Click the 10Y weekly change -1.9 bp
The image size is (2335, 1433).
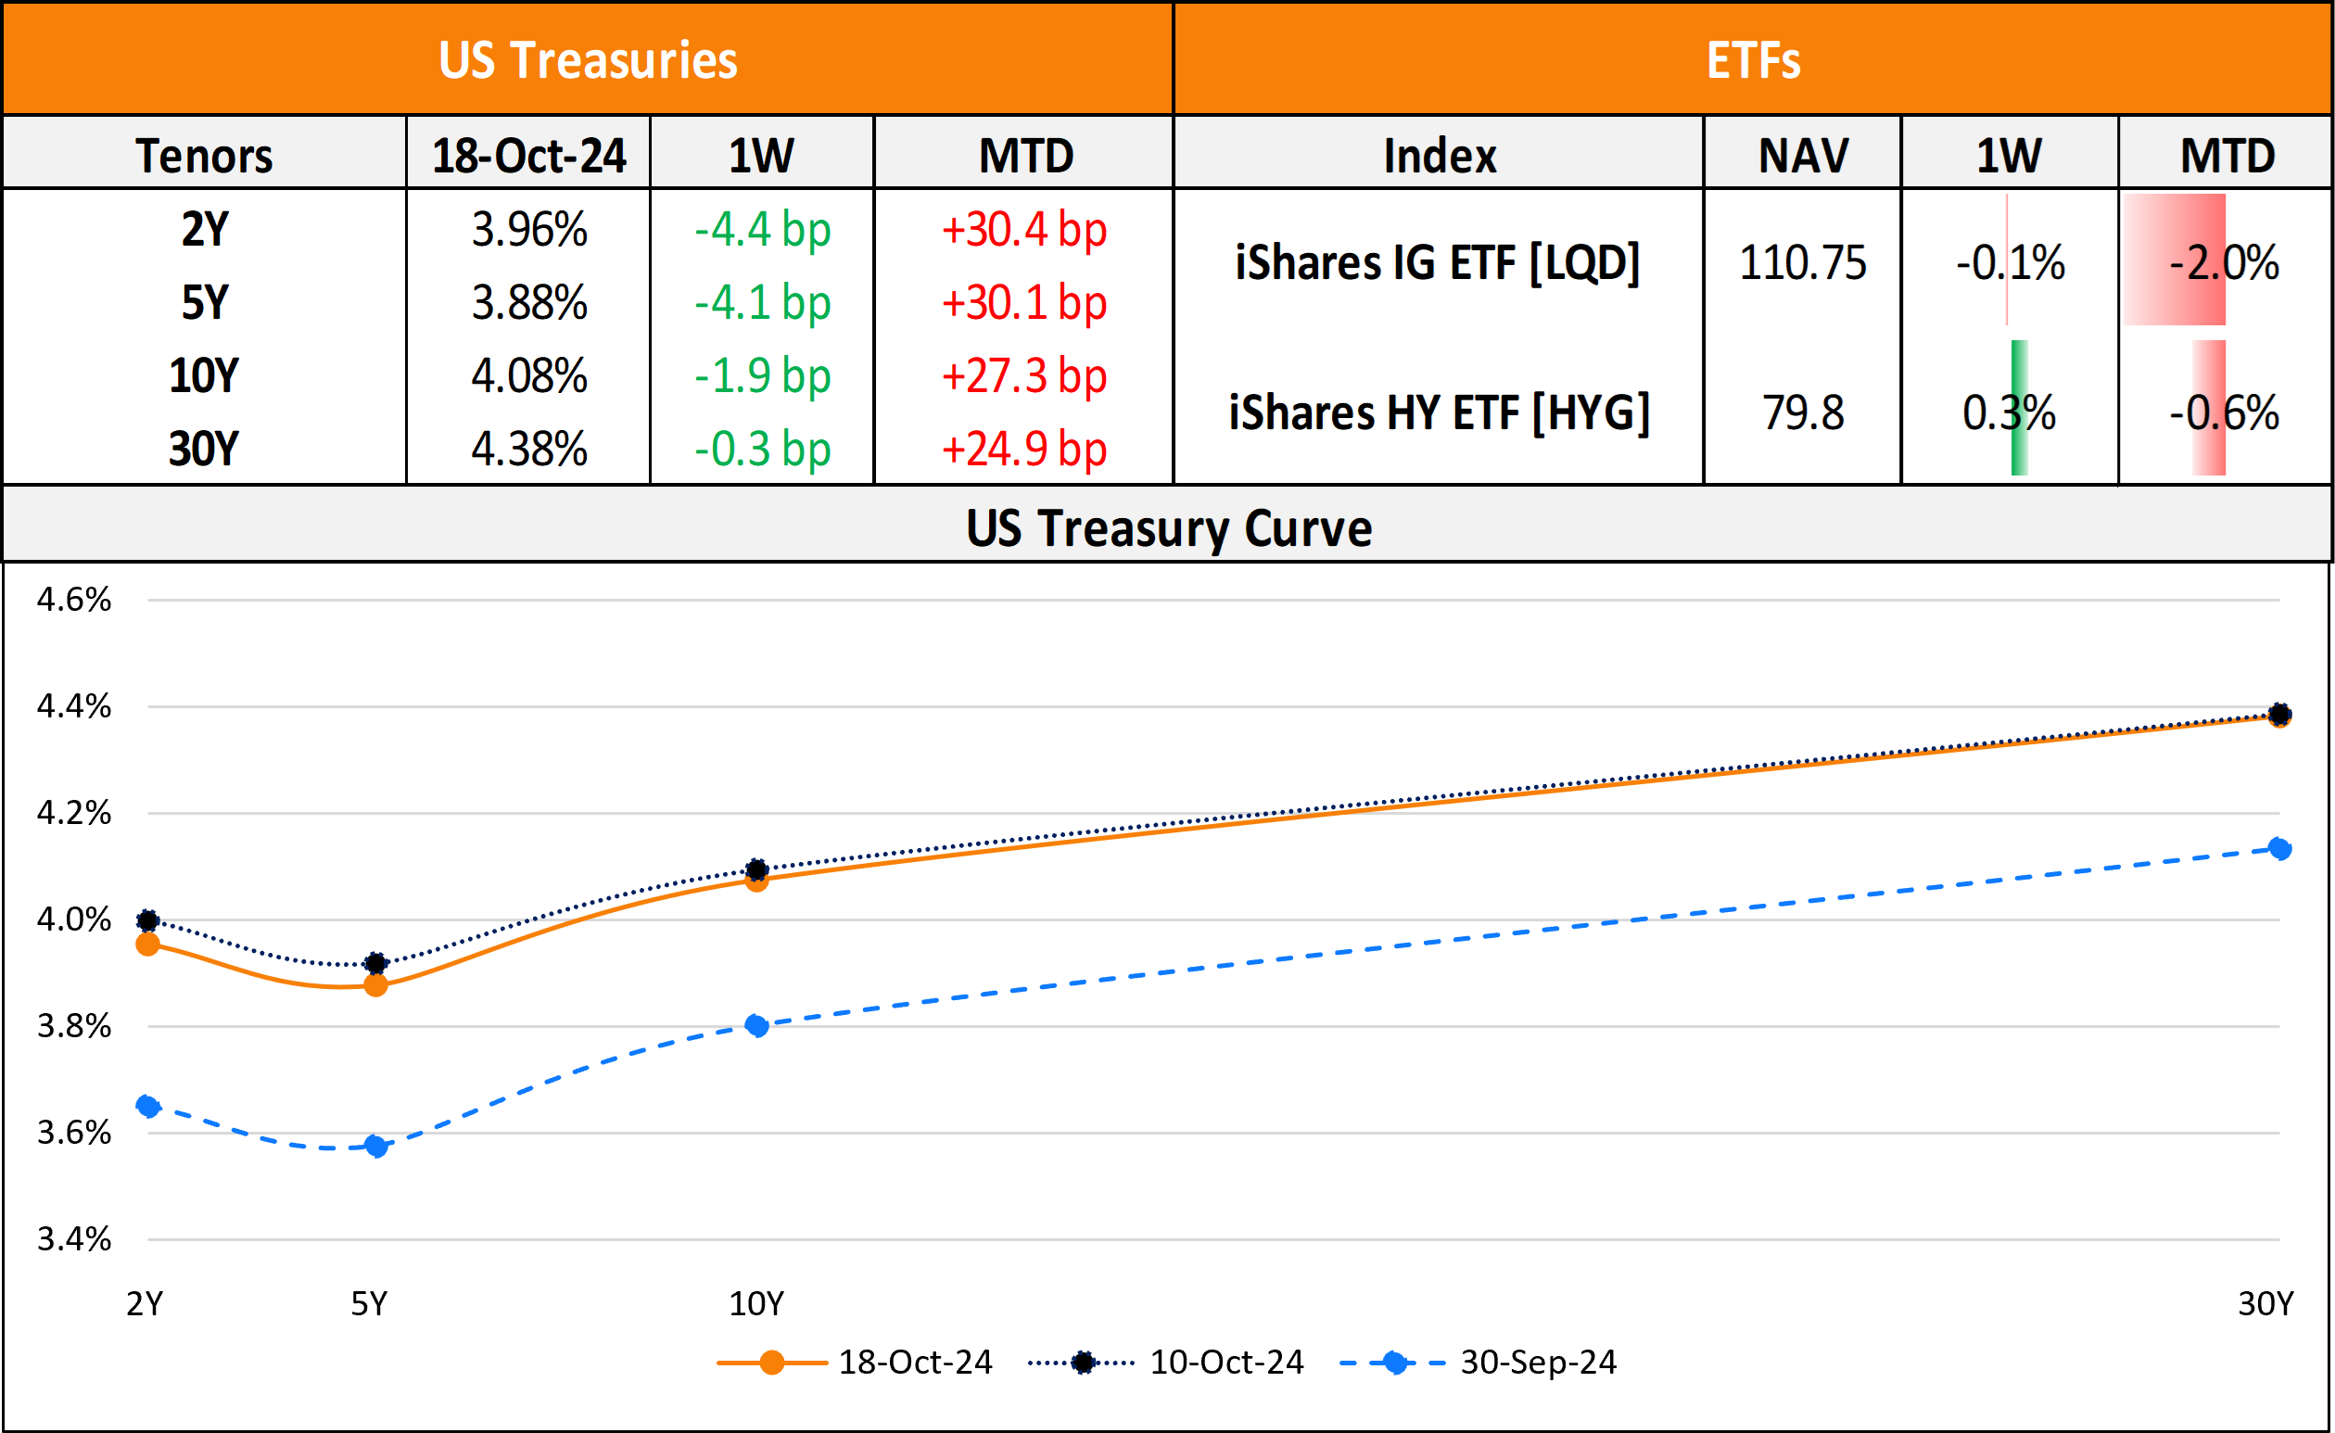click(x=762, y=375)
